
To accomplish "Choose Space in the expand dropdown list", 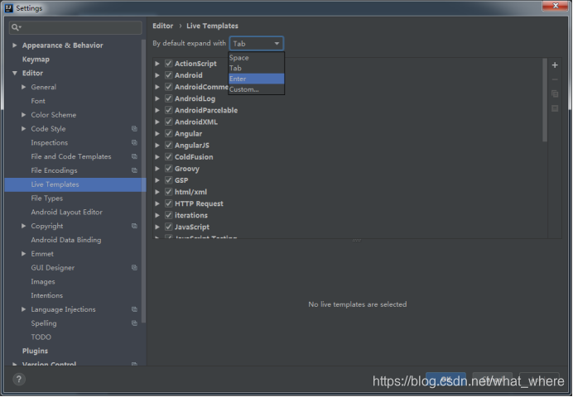I will tap(256, 58).
